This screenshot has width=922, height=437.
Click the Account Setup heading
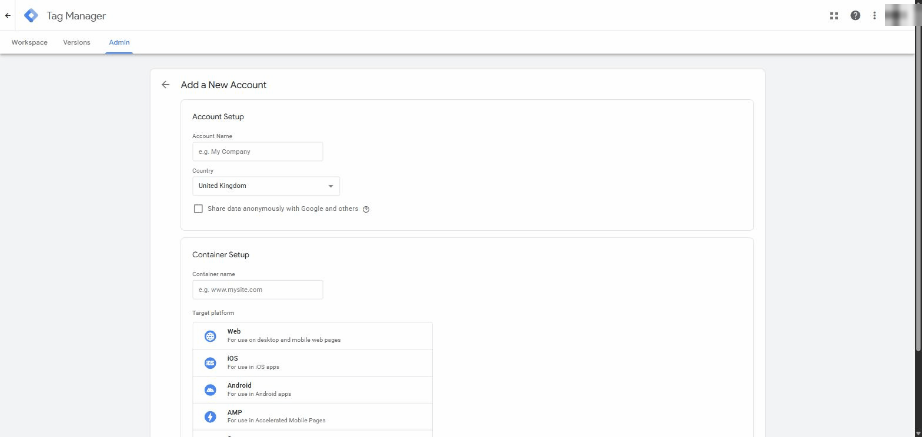point(218,117)
